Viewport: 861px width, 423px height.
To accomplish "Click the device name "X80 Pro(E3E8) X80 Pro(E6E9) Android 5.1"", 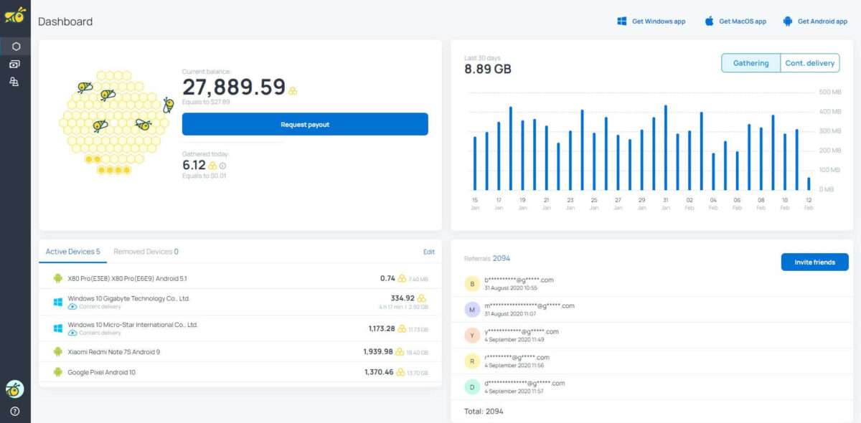I will [x=128, y=278].
